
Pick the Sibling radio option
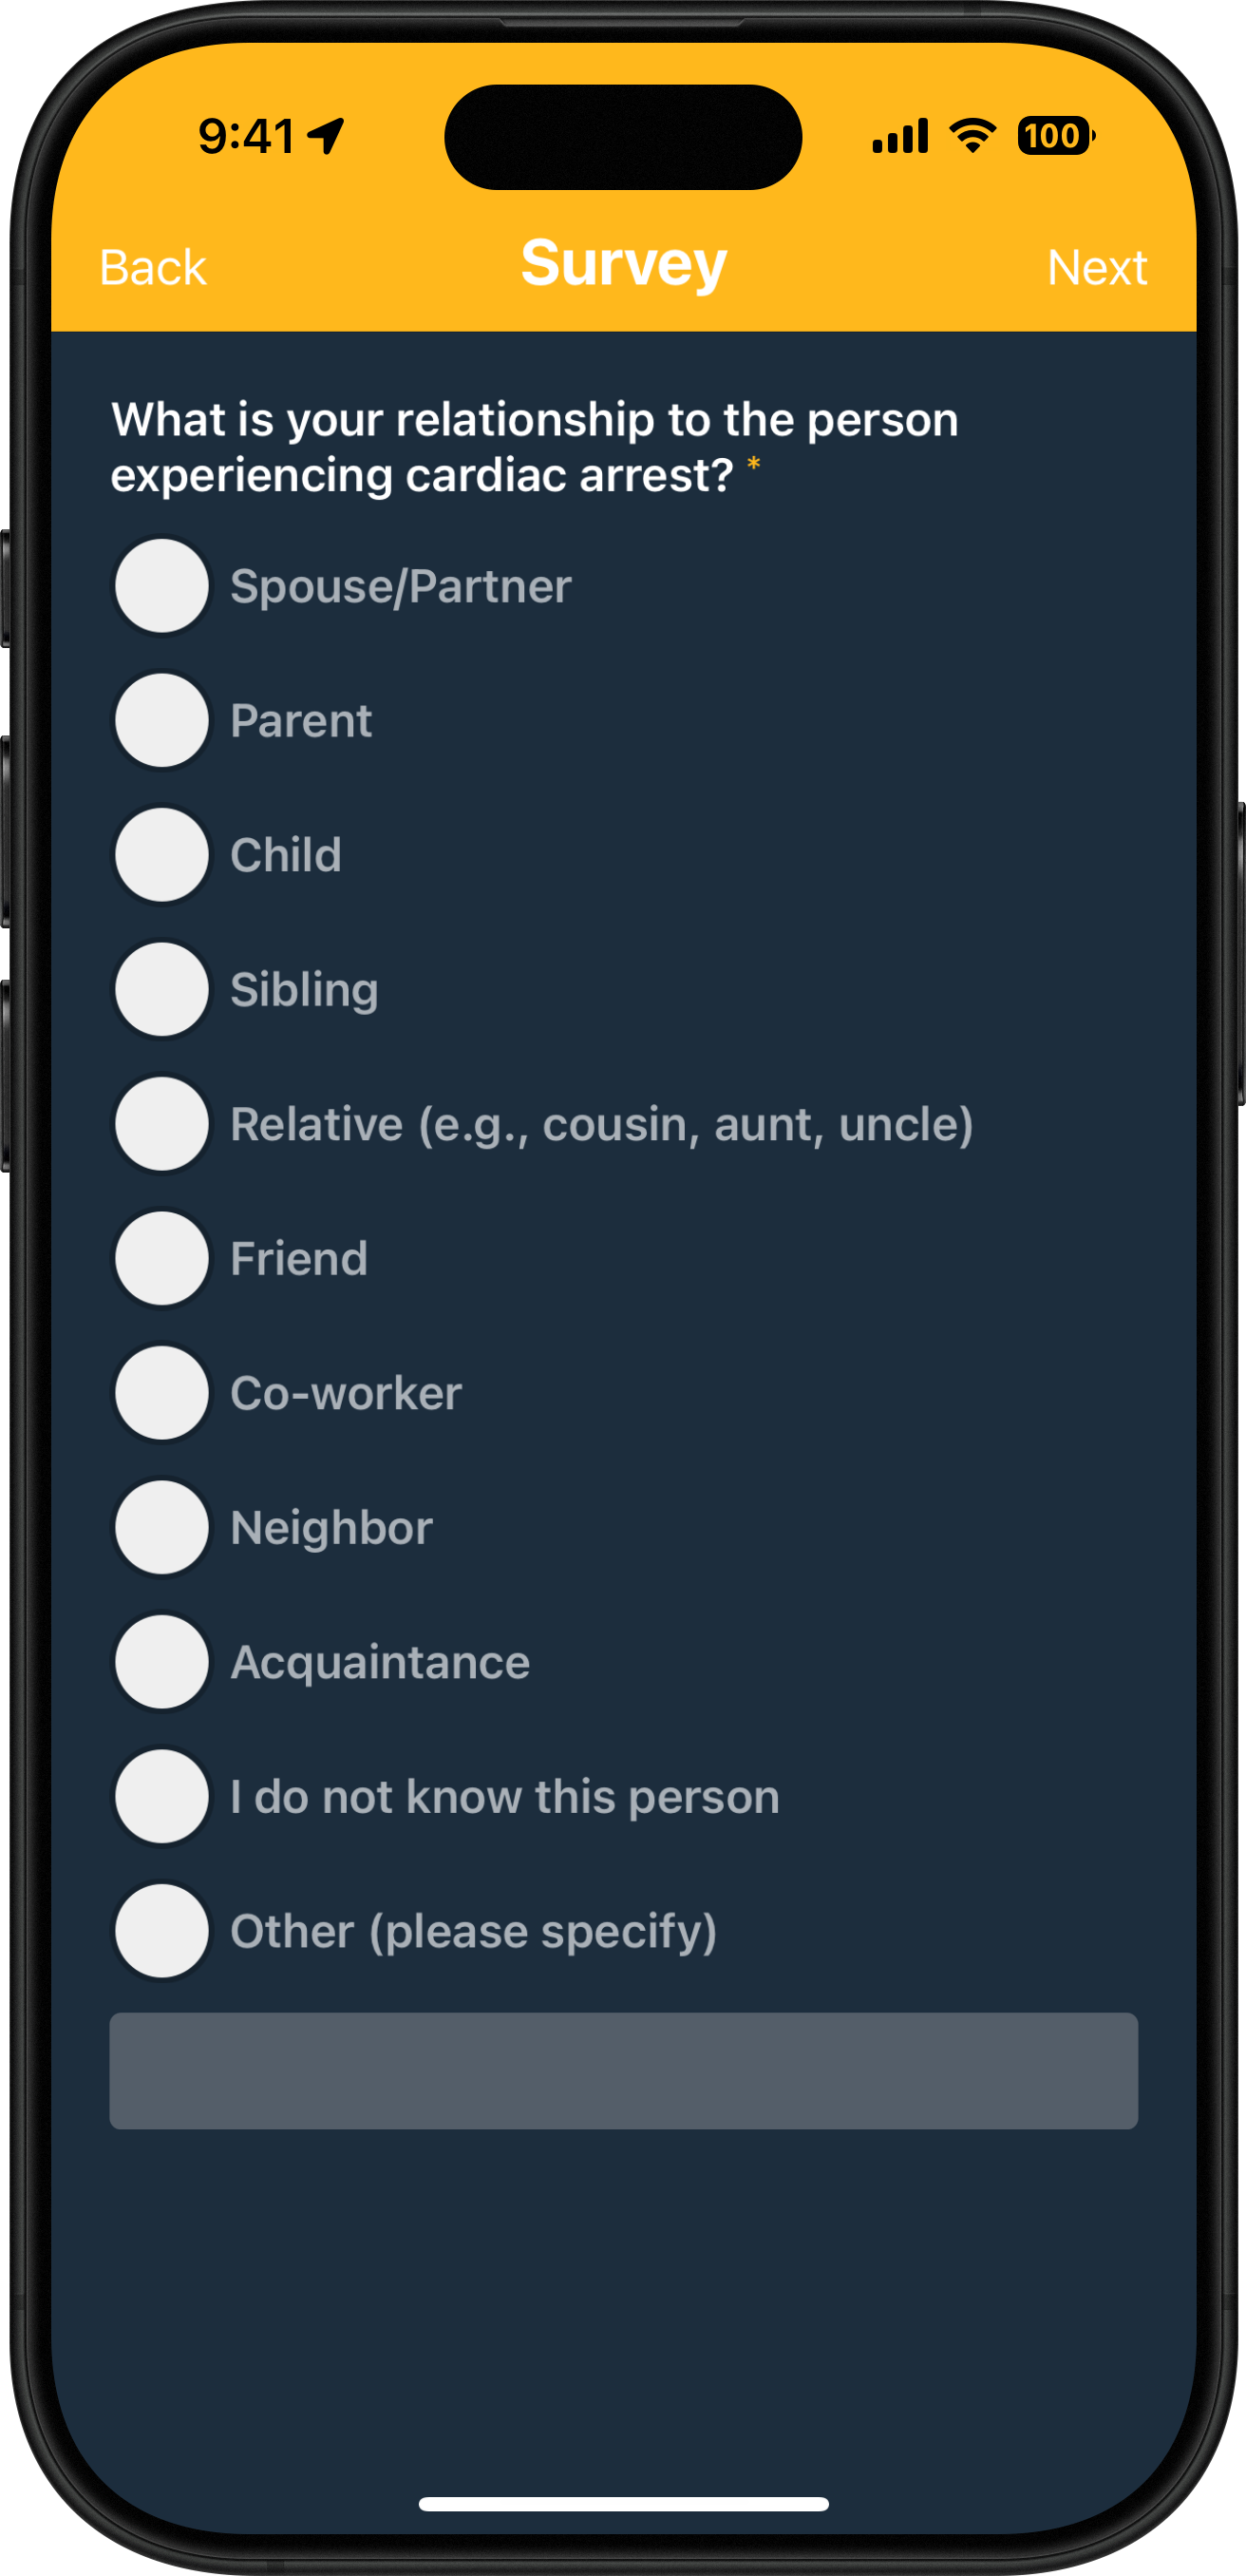pos(161,989)
